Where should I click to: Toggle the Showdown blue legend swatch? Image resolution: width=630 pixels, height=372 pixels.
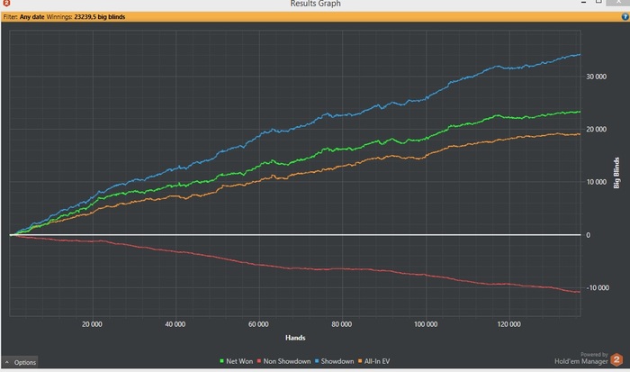317,361
